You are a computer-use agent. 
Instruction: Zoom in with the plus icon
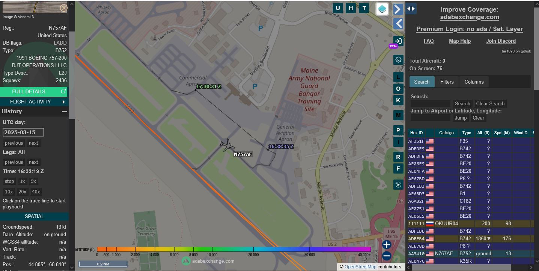(x=387, y=245)
